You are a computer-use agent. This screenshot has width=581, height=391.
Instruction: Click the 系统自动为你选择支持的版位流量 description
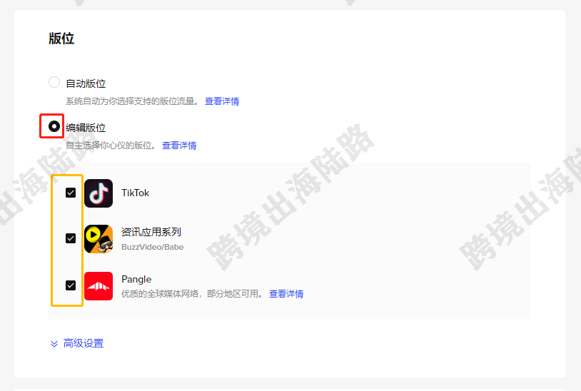point(133,101)
